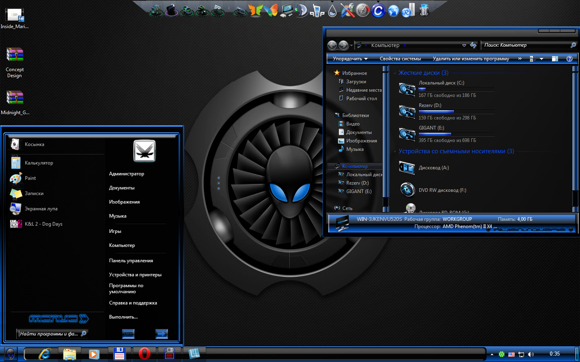Open Explorer help question mark icon
This screenshot has height=362, width=580.
[569, 59]
